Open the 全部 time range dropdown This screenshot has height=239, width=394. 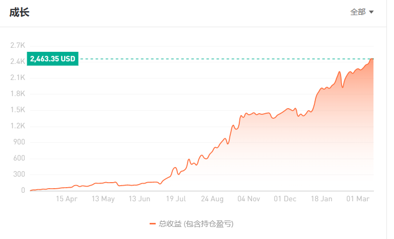pyautogui.click(x=362, y=12)
